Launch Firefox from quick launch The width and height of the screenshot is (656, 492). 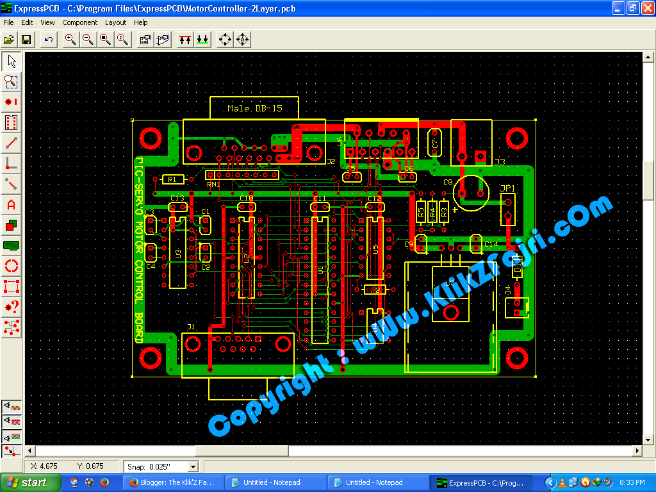coord(104,482)
